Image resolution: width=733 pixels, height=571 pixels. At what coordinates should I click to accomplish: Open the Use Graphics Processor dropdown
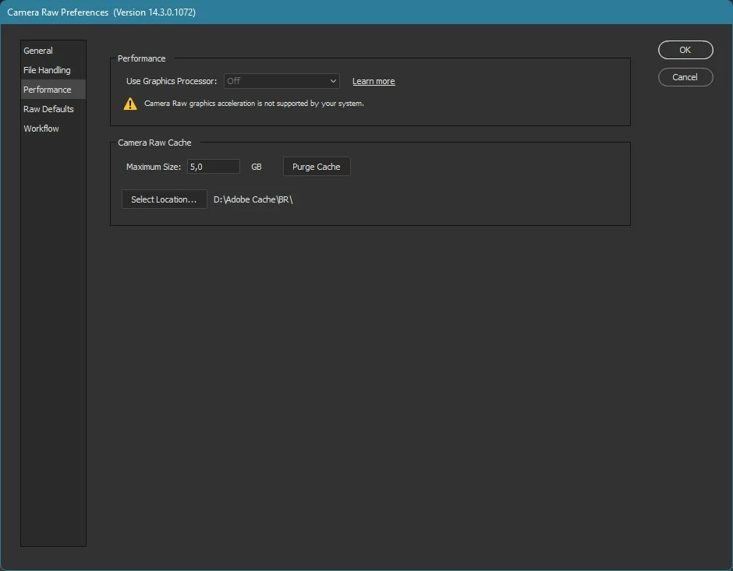coord(282,81)
